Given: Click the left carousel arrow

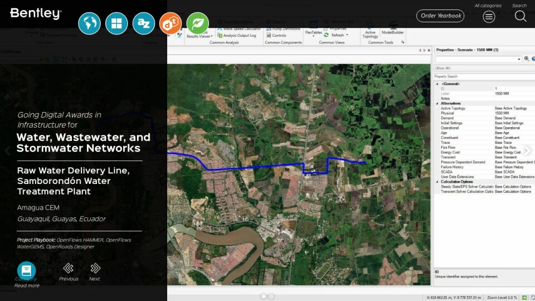Looking at the screenshot, I should 7,151.
